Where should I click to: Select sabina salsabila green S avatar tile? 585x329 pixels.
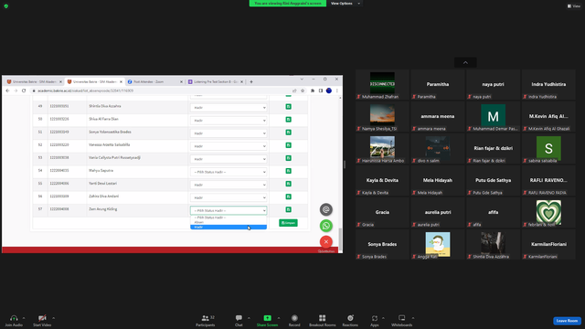[x=548, y=148]
